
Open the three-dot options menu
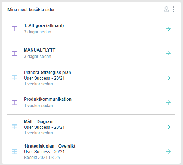pos(174,9)
